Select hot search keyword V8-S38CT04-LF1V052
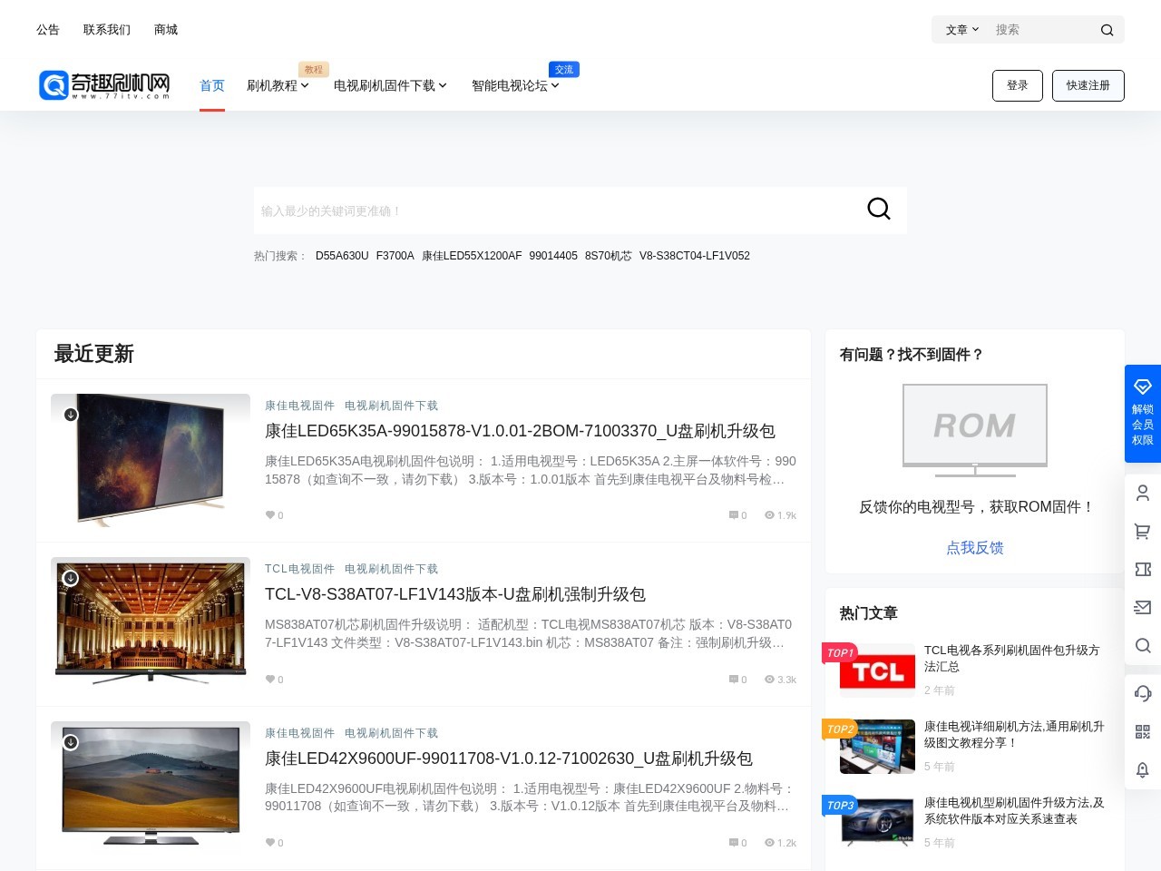The image size is (1161, 871). pos(695,256)
